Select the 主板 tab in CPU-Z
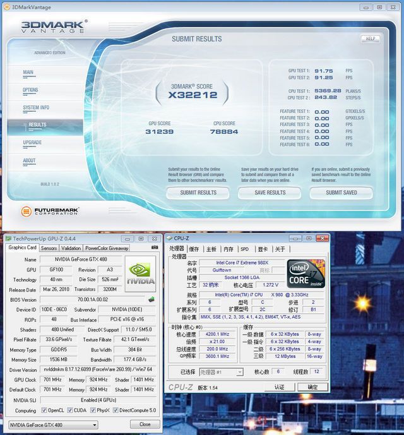This screenshot has width=404, height=435. (x=211, y=249)
